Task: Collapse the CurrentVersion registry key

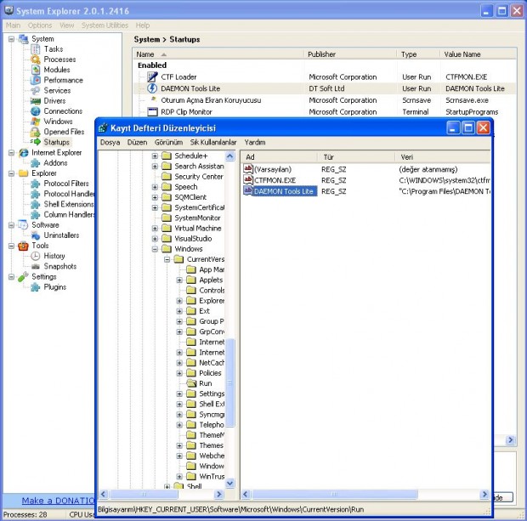Action: point(167,259)
